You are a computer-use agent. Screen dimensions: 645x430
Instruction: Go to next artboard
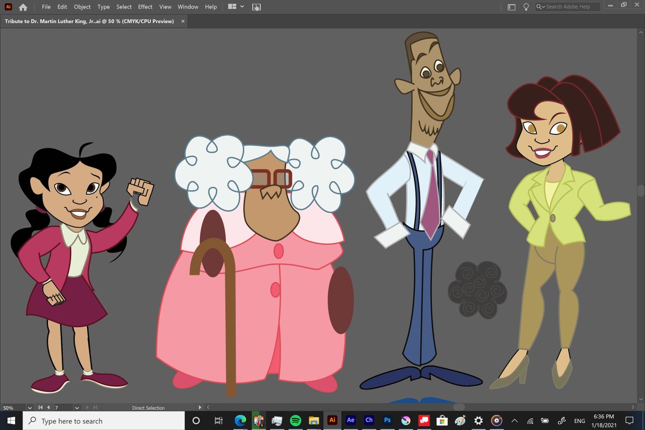pyautogui.click(x=88, y=408)
